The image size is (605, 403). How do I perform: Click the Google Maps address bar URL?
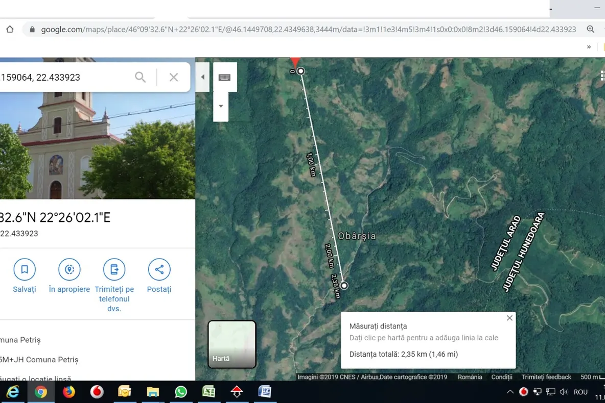(x=308, y=29)
